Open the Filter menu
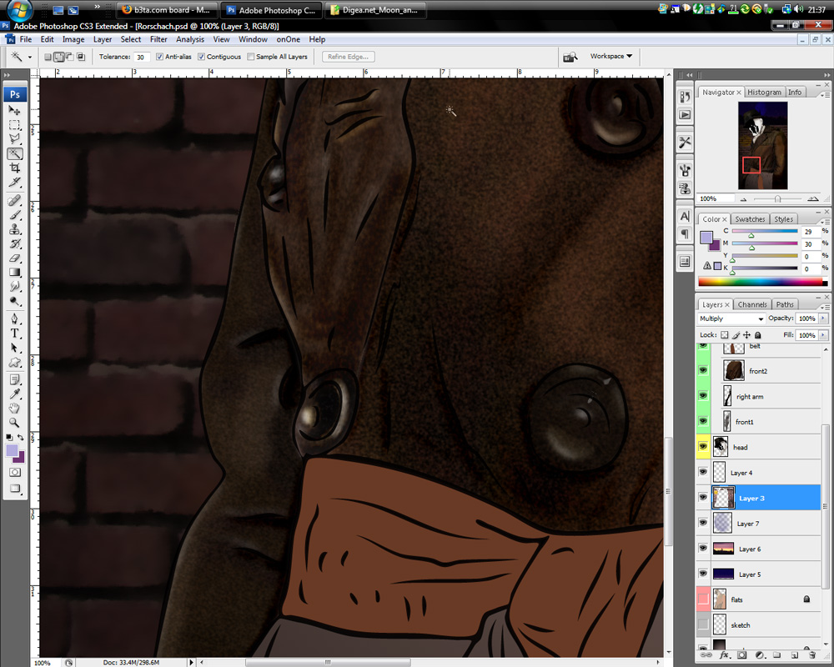The width and height of the screenshot is (834, 667). [x=158, y=39]
